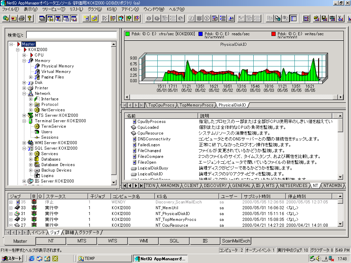Click the heart folder toolbar icon
This screenshot has height=263, width=351.
click(14, 18)
